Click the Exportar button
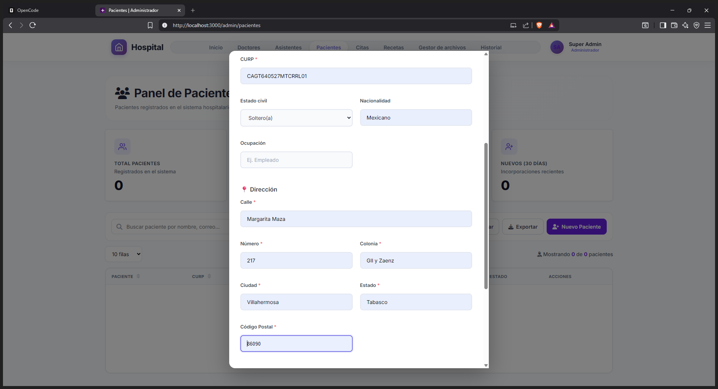The width and height of the screenshot is (718, 389). tap(523, 227)
